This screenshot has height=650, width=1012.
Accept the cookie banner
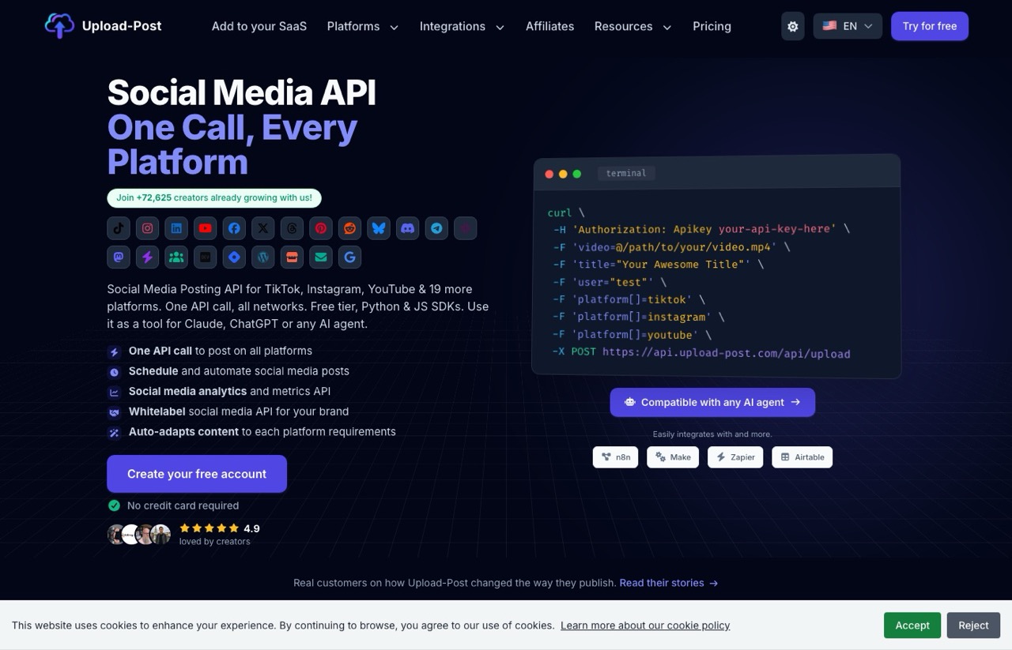coord(912,626)
